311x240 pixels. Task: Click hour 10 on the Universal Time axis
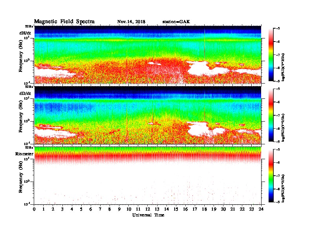pos(129,209)
